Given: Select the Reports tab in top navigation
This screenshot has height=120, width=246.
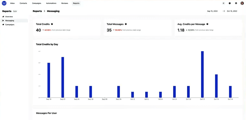Looking at the screenshot, I should (76, 3).
